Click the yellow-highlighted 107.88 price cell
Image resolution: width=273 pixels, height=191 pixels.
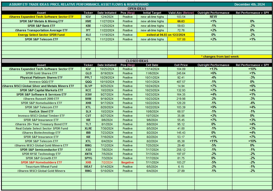pos(181,39)
